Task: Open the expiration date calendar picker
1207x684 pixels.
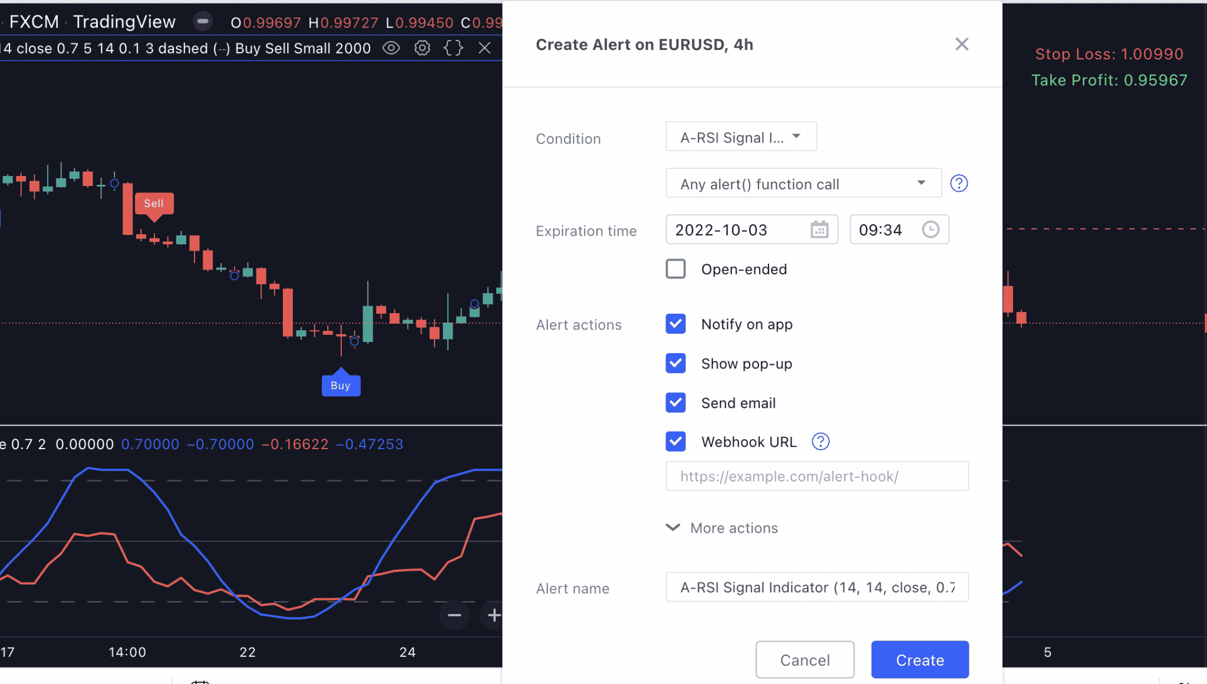Action: (820, 230)
